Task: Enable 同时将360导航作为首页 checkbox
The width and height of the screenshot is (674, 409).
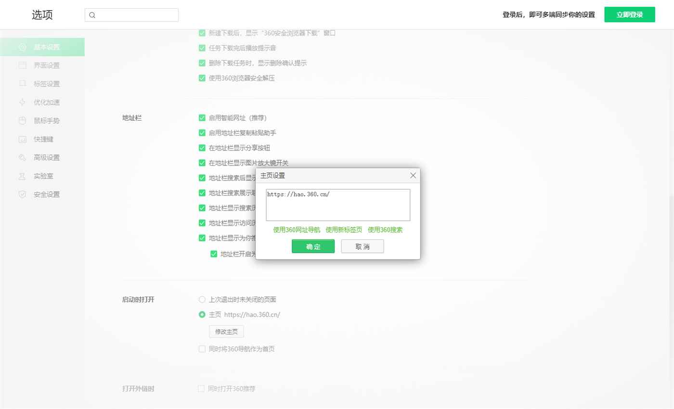Action: click(x=202, y=349)
